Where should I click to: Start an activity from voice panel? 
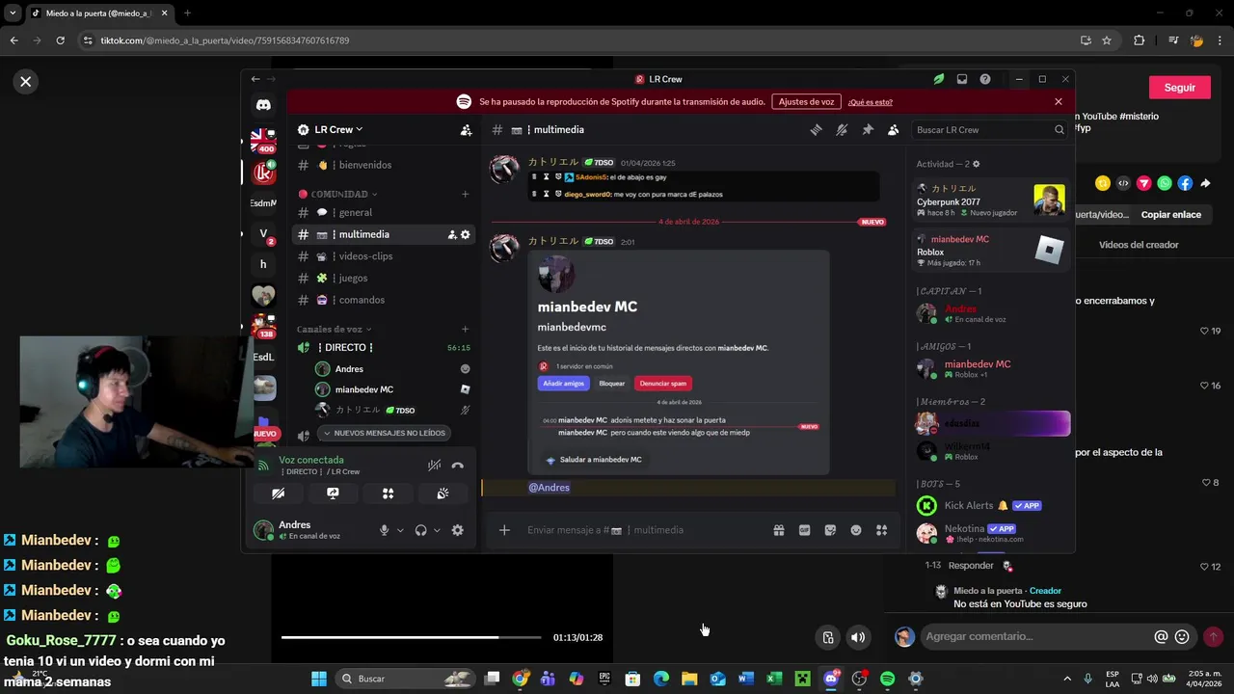388,494
